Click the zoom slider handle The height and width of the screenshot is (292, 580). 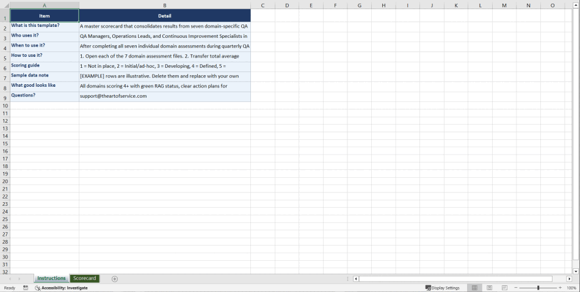pos(538,288)
